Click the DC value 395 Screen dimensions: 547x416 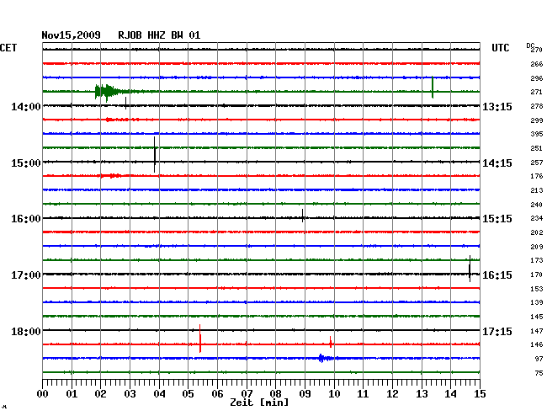click(x=537, y=134)
